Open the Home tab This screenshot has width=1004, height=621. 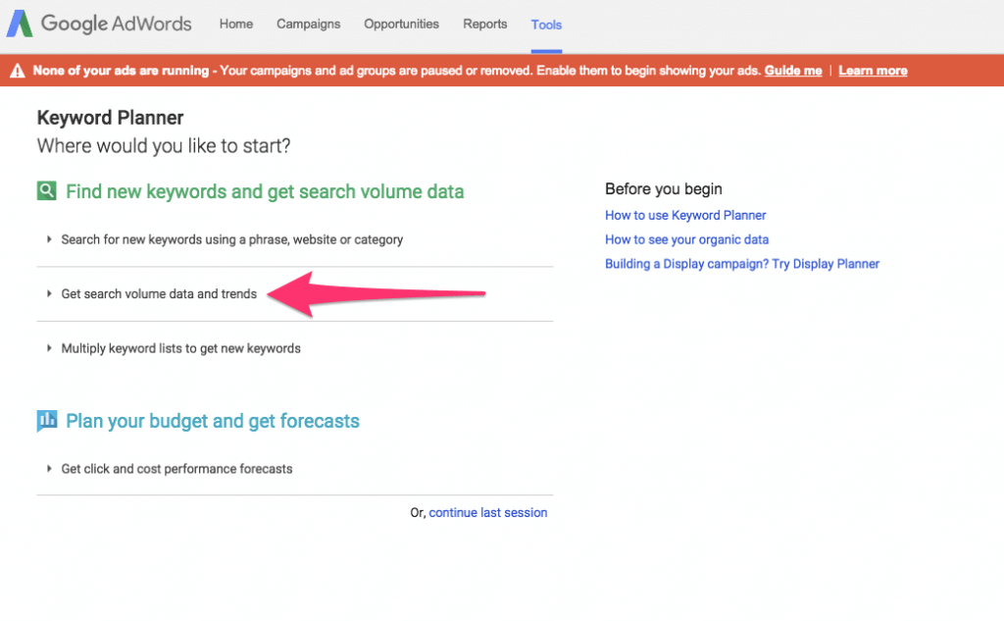236,24
